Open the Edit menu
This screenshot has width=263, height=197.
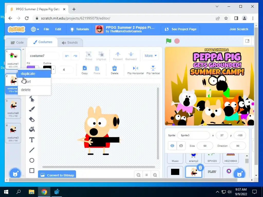[x=58, y=29]
